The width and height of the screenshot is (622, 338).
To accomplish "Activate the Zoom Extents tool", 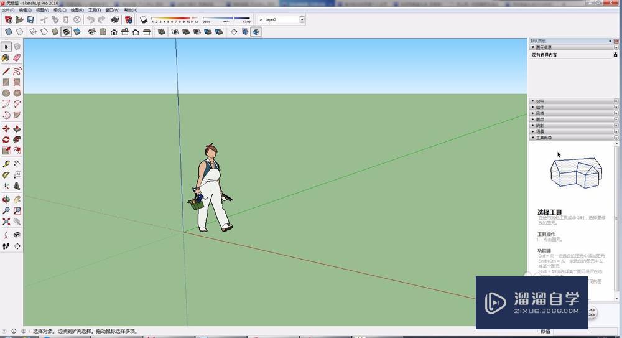I will (x=6, y=222).
